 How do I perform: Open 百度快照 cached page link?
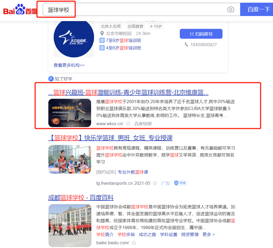click(x=143, y=124)
